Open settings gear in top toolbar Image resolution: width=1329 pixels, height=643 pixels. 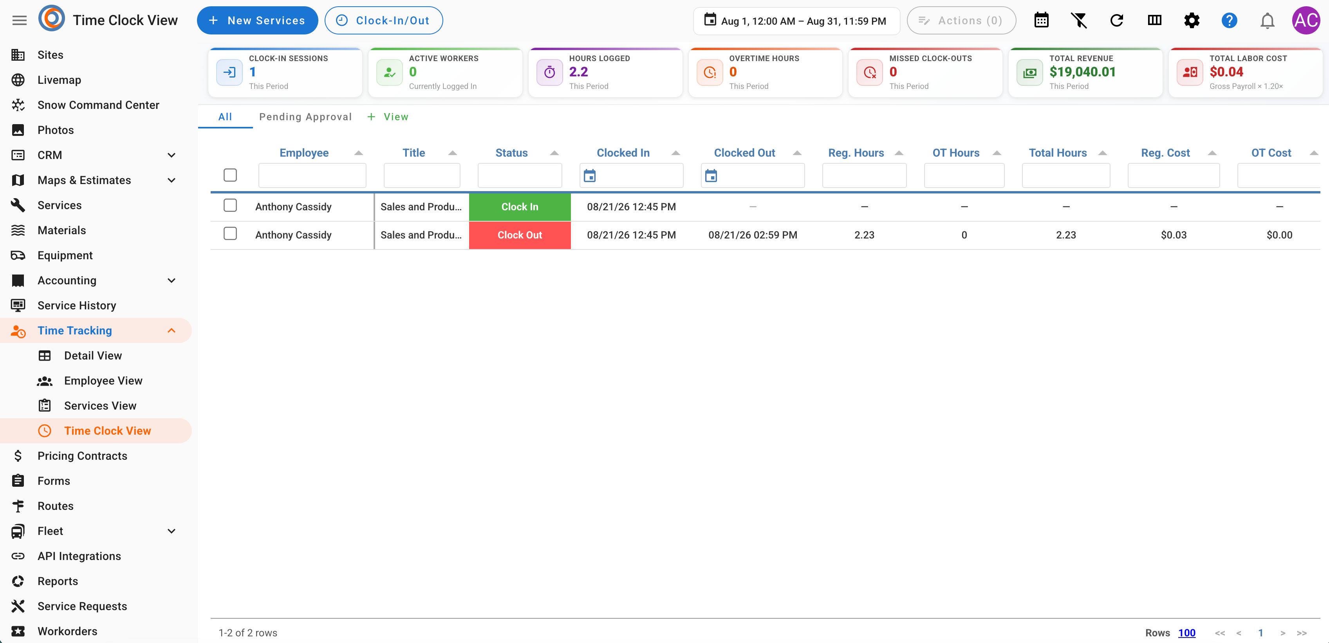1192,21
